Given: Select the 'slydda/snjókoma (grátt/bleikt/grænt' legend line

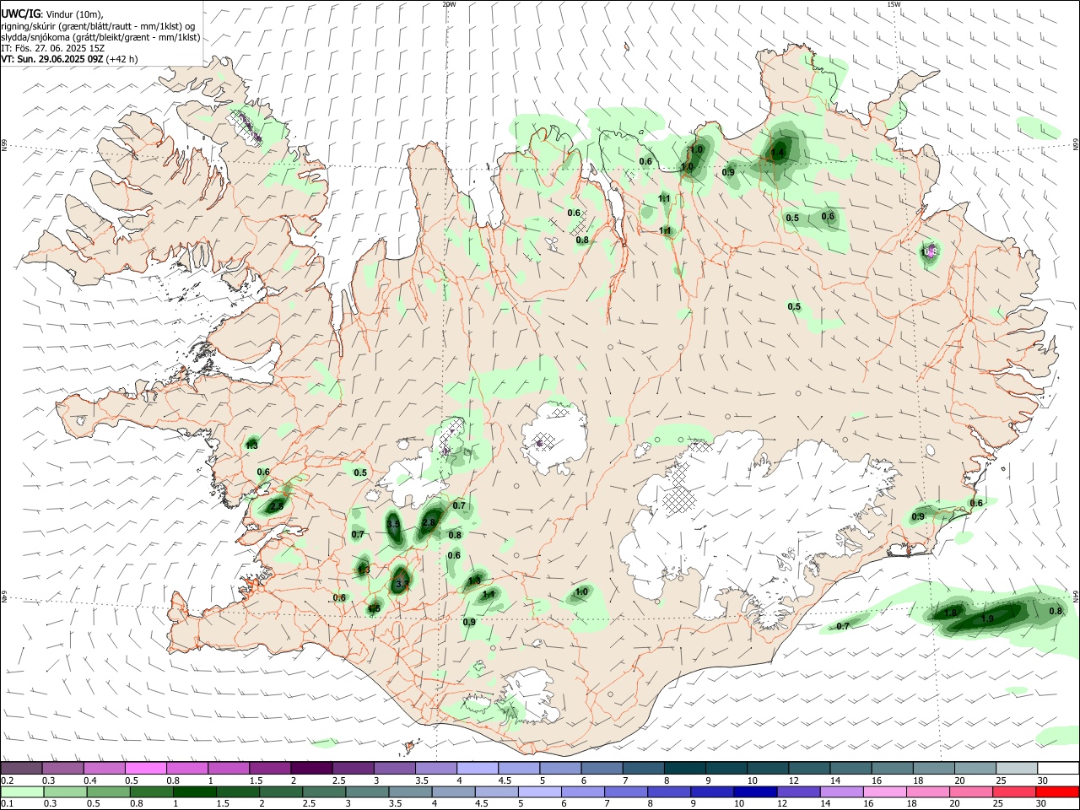Looking at the screenshot, I should [x=100, y=37].
